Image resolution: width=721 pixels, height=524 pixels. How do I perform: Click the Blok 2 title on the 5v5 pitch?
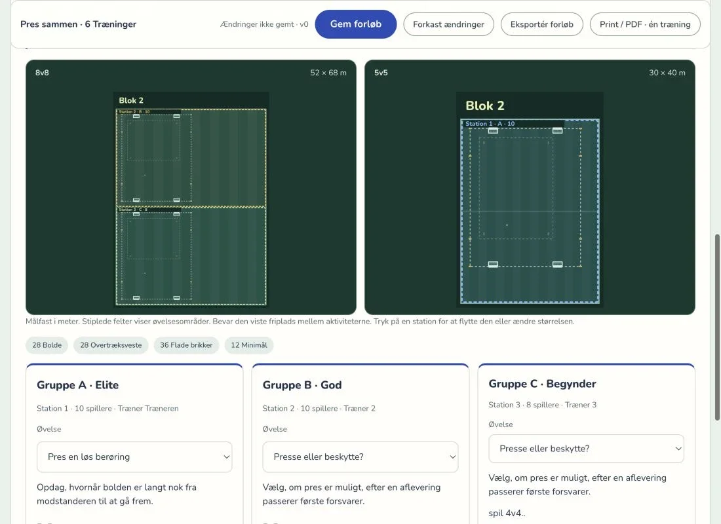[x=484, y=105]
